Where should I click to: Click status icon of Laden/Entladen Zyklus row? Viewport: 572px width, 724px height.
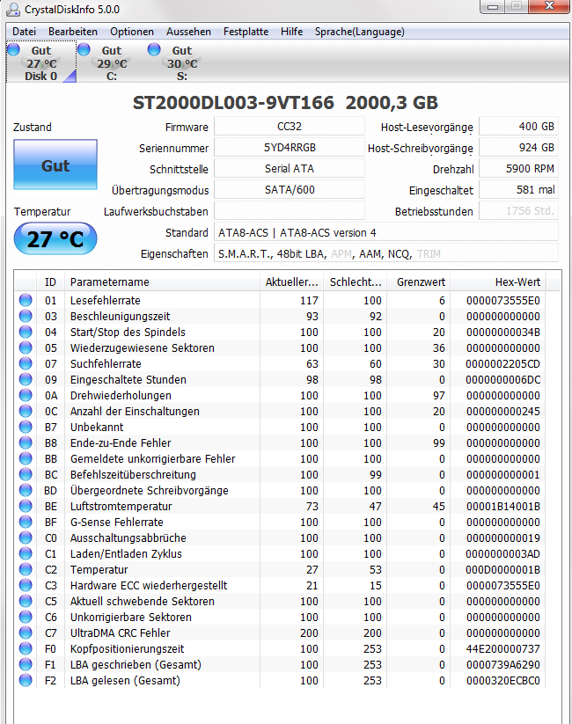click(26, 553)
